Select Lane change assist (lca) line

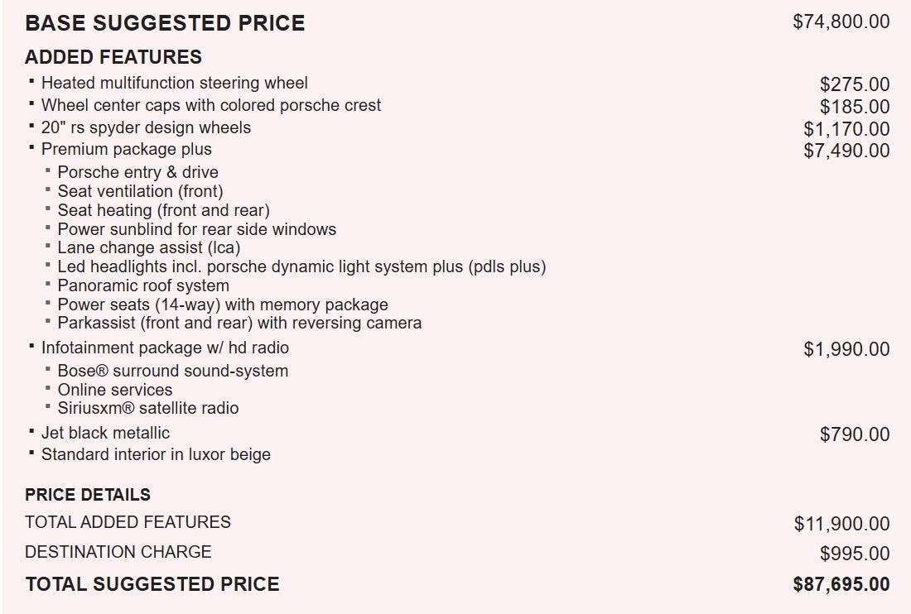[x=148, y=247]
